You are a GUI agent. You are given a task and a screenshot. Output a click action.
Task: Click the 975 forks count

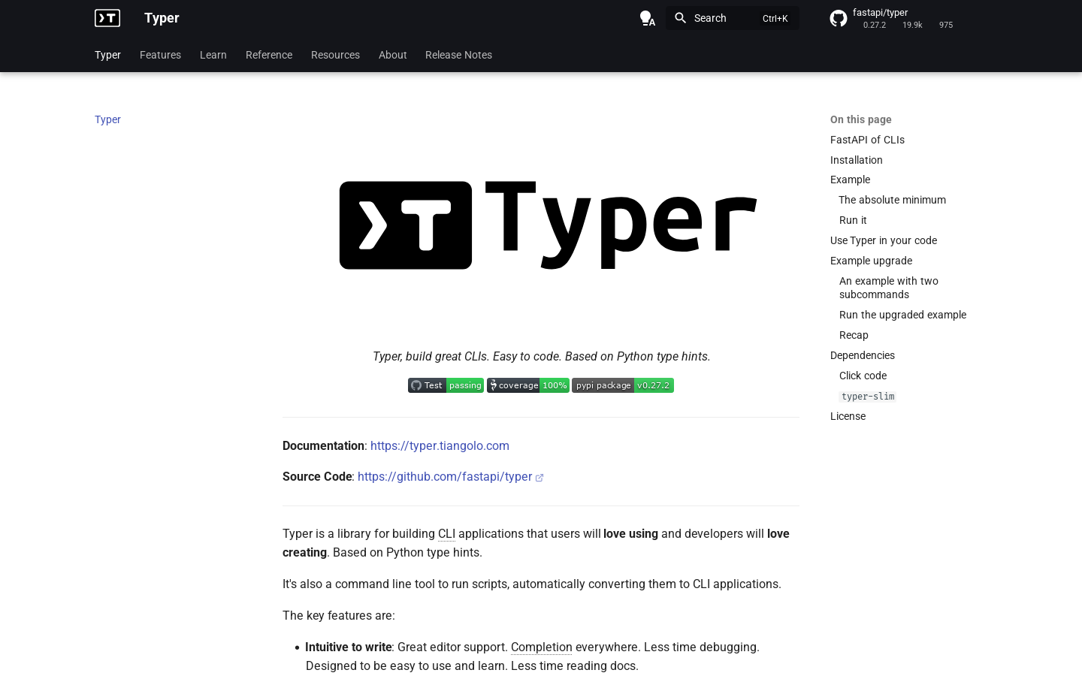[x=946, y=25]
